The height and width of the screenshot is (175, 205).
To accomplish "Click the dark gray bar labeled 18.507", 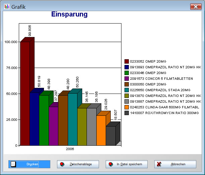I will (111, 136).
